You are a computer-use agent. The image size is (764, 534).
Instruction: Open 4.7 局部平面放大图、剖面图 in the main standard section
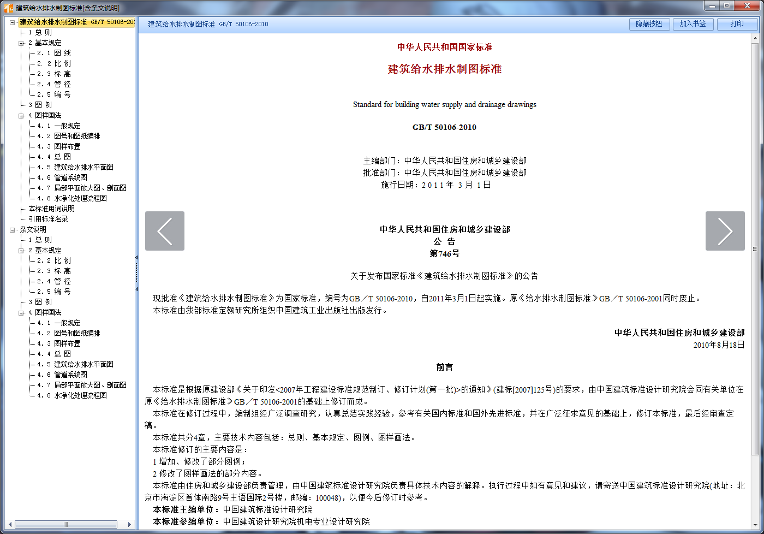pos(82,188)
